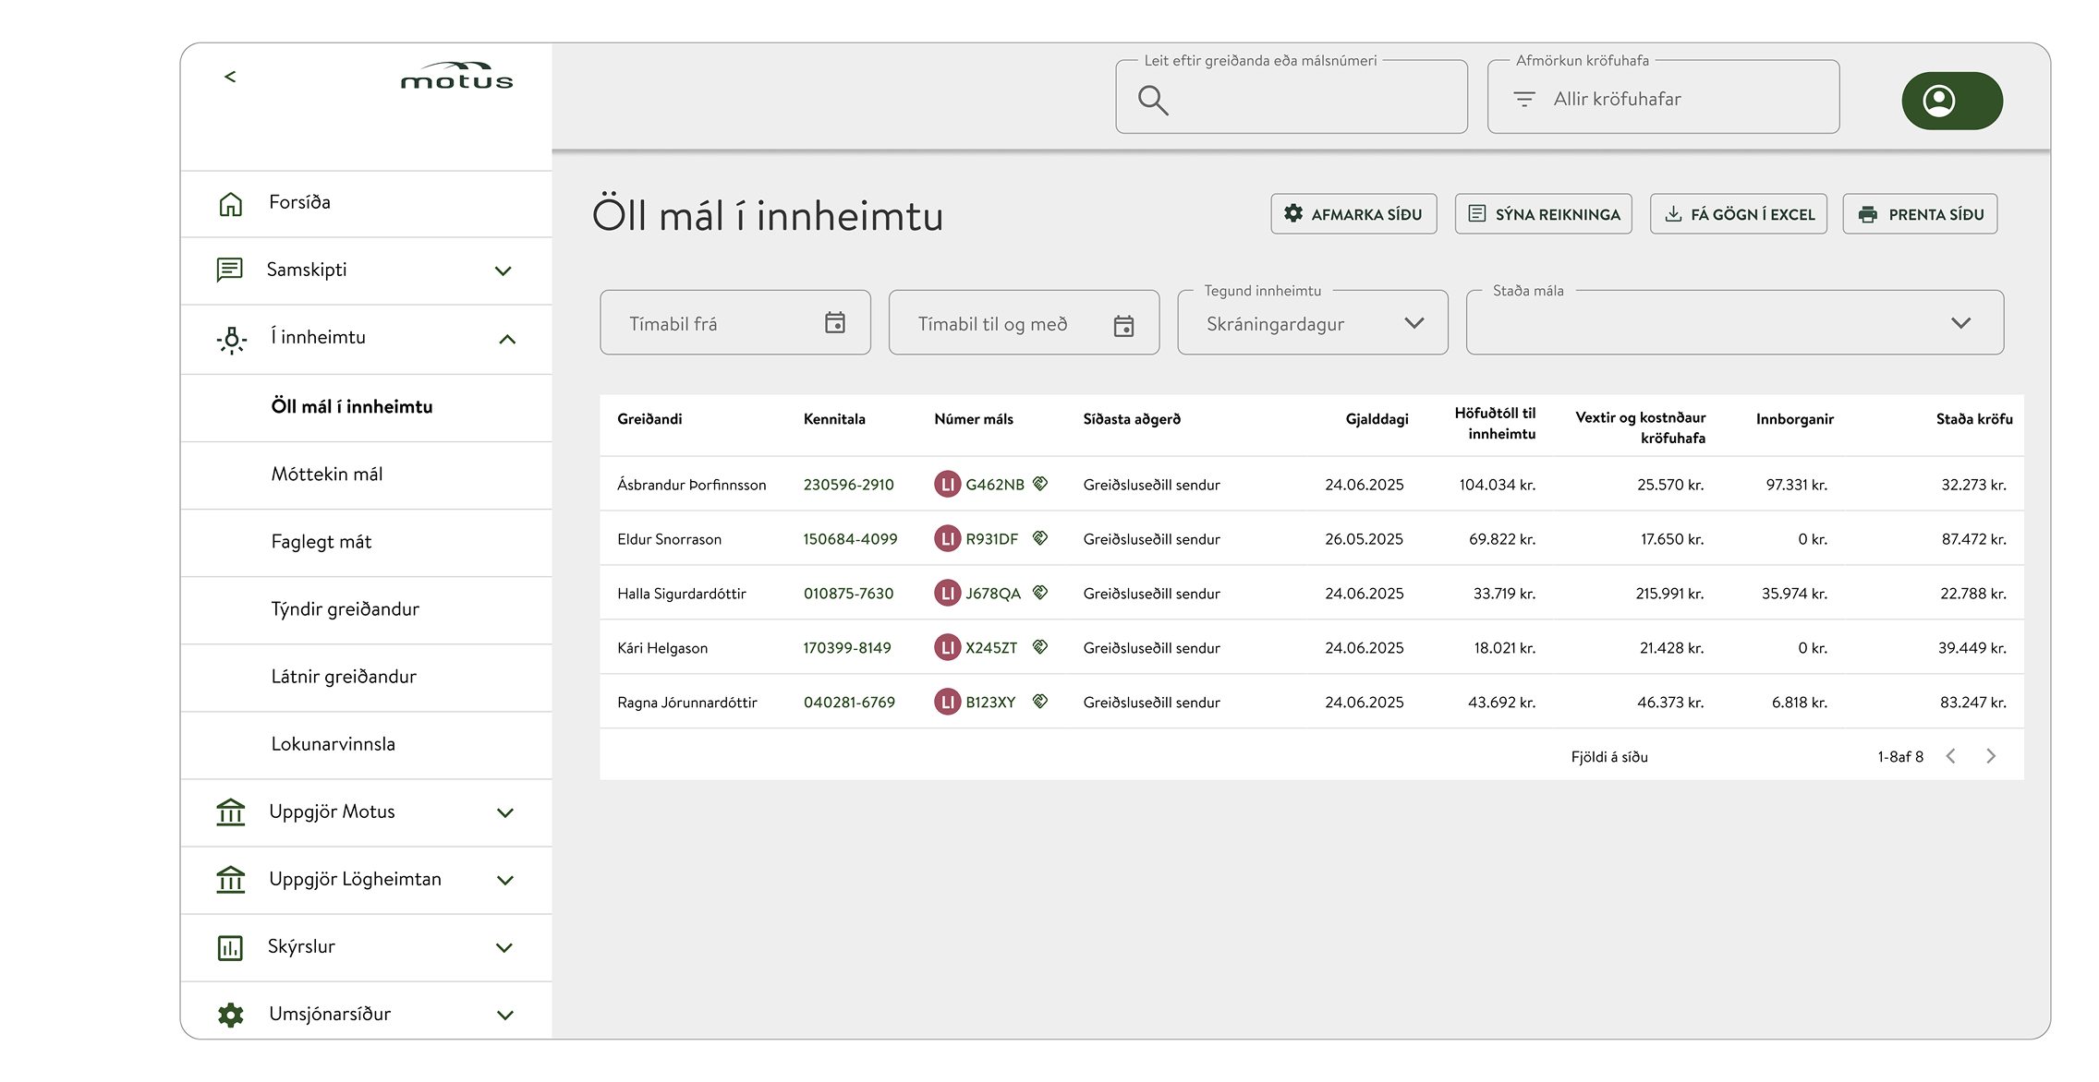Click the tag icon next to B123XY
The height and width of the screenshot is (1082, 2099).
pos(1040,702)
